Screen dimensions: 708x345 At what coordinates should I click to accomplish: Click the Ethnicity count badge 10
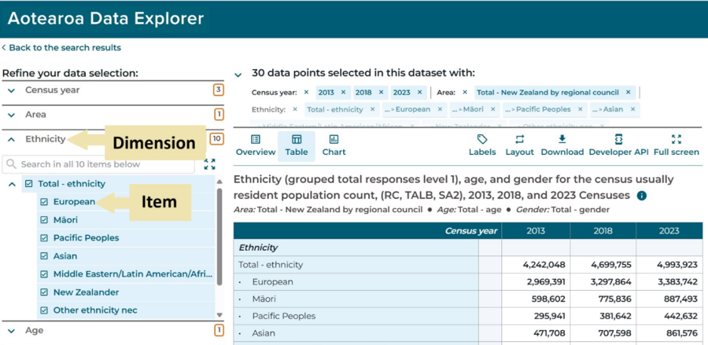click(217, 139)
